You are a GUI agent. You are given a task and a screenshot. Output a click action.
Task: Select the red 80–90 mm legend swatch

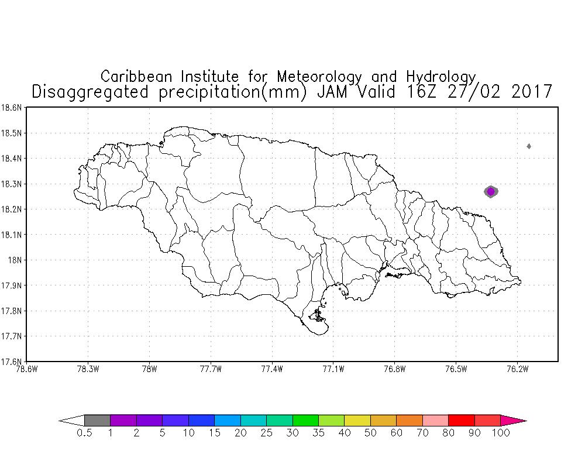pos(461,420)
